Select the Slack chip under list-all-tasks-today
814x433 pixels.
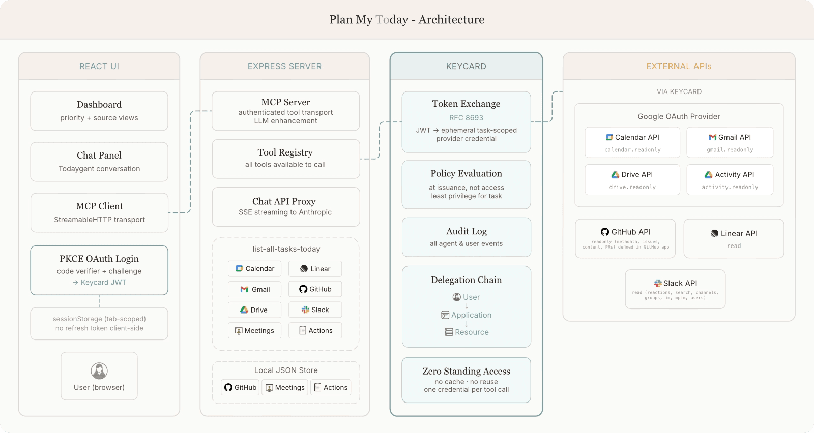click(x=315, y=310)
